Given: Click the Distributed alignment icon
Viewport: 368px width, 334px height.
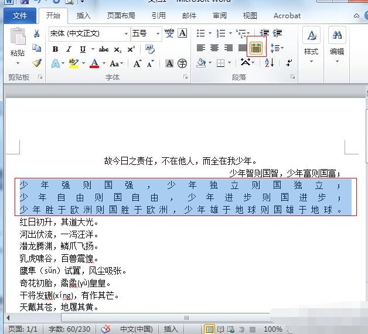Looking at the screenshot, I should pos(257,48).
